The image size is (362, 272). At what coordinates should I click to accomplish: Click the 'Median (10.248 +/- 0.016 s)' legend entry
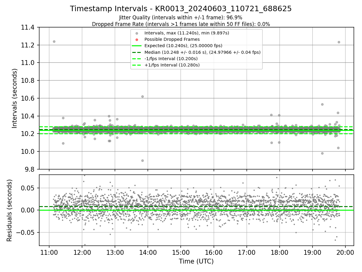[202, 52]
